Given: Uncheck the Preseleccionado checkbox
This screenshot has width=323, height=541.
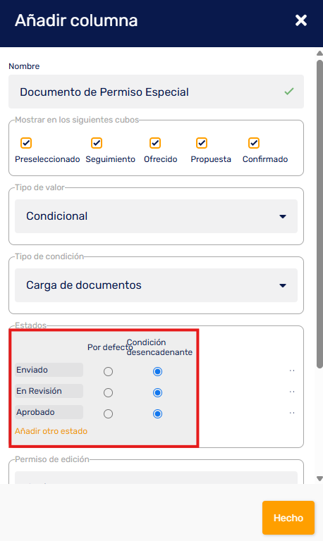Looking at the screenshot, I should [x=26, y=143].
